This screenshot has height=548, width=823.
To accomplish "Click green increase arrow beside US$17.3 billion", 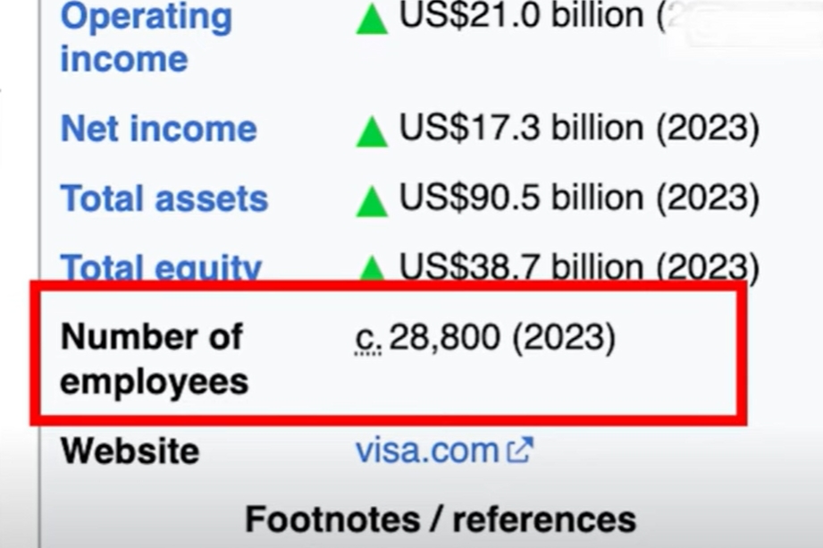I will click(x=372, y=131).
